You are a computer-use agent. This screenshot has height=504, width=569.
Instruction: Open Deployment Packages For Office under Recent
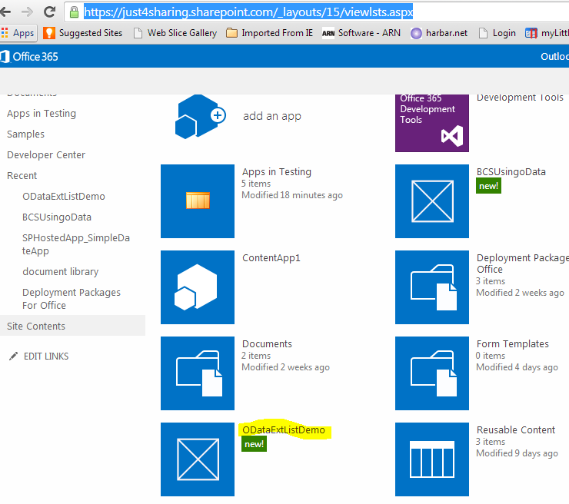72,298
